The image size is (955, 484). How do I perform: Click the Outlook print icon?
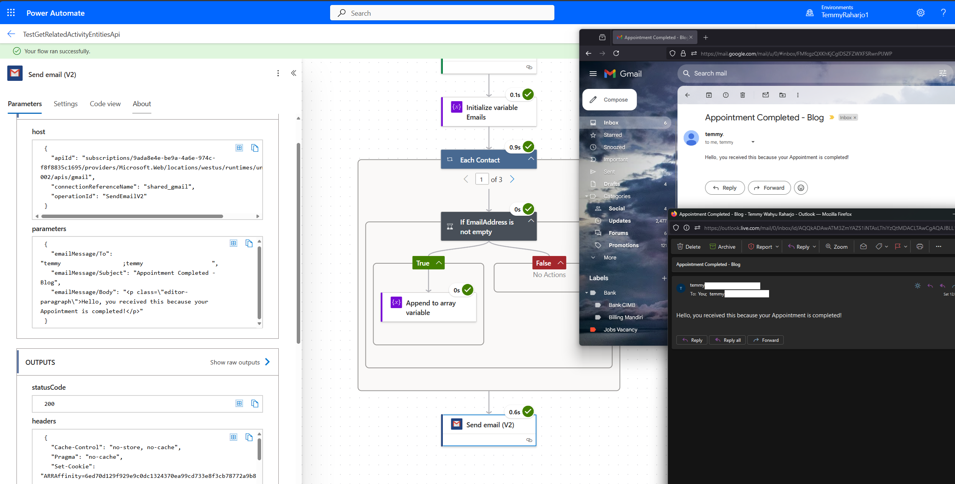point(920,247)
